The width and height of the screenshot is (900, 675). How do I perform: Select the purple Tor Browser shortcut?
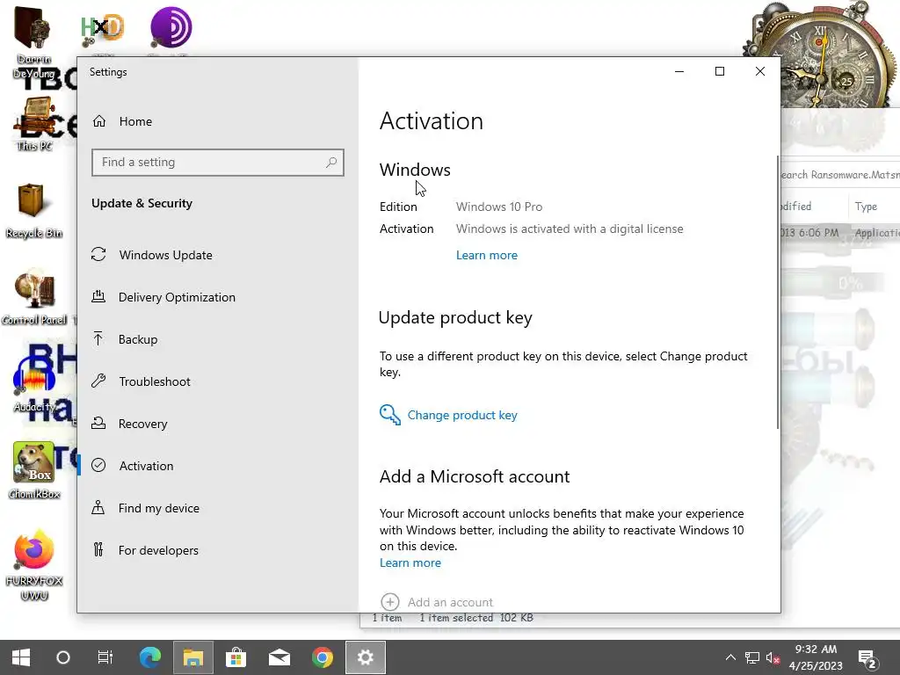pyautogui.click(x=171, y=29)
